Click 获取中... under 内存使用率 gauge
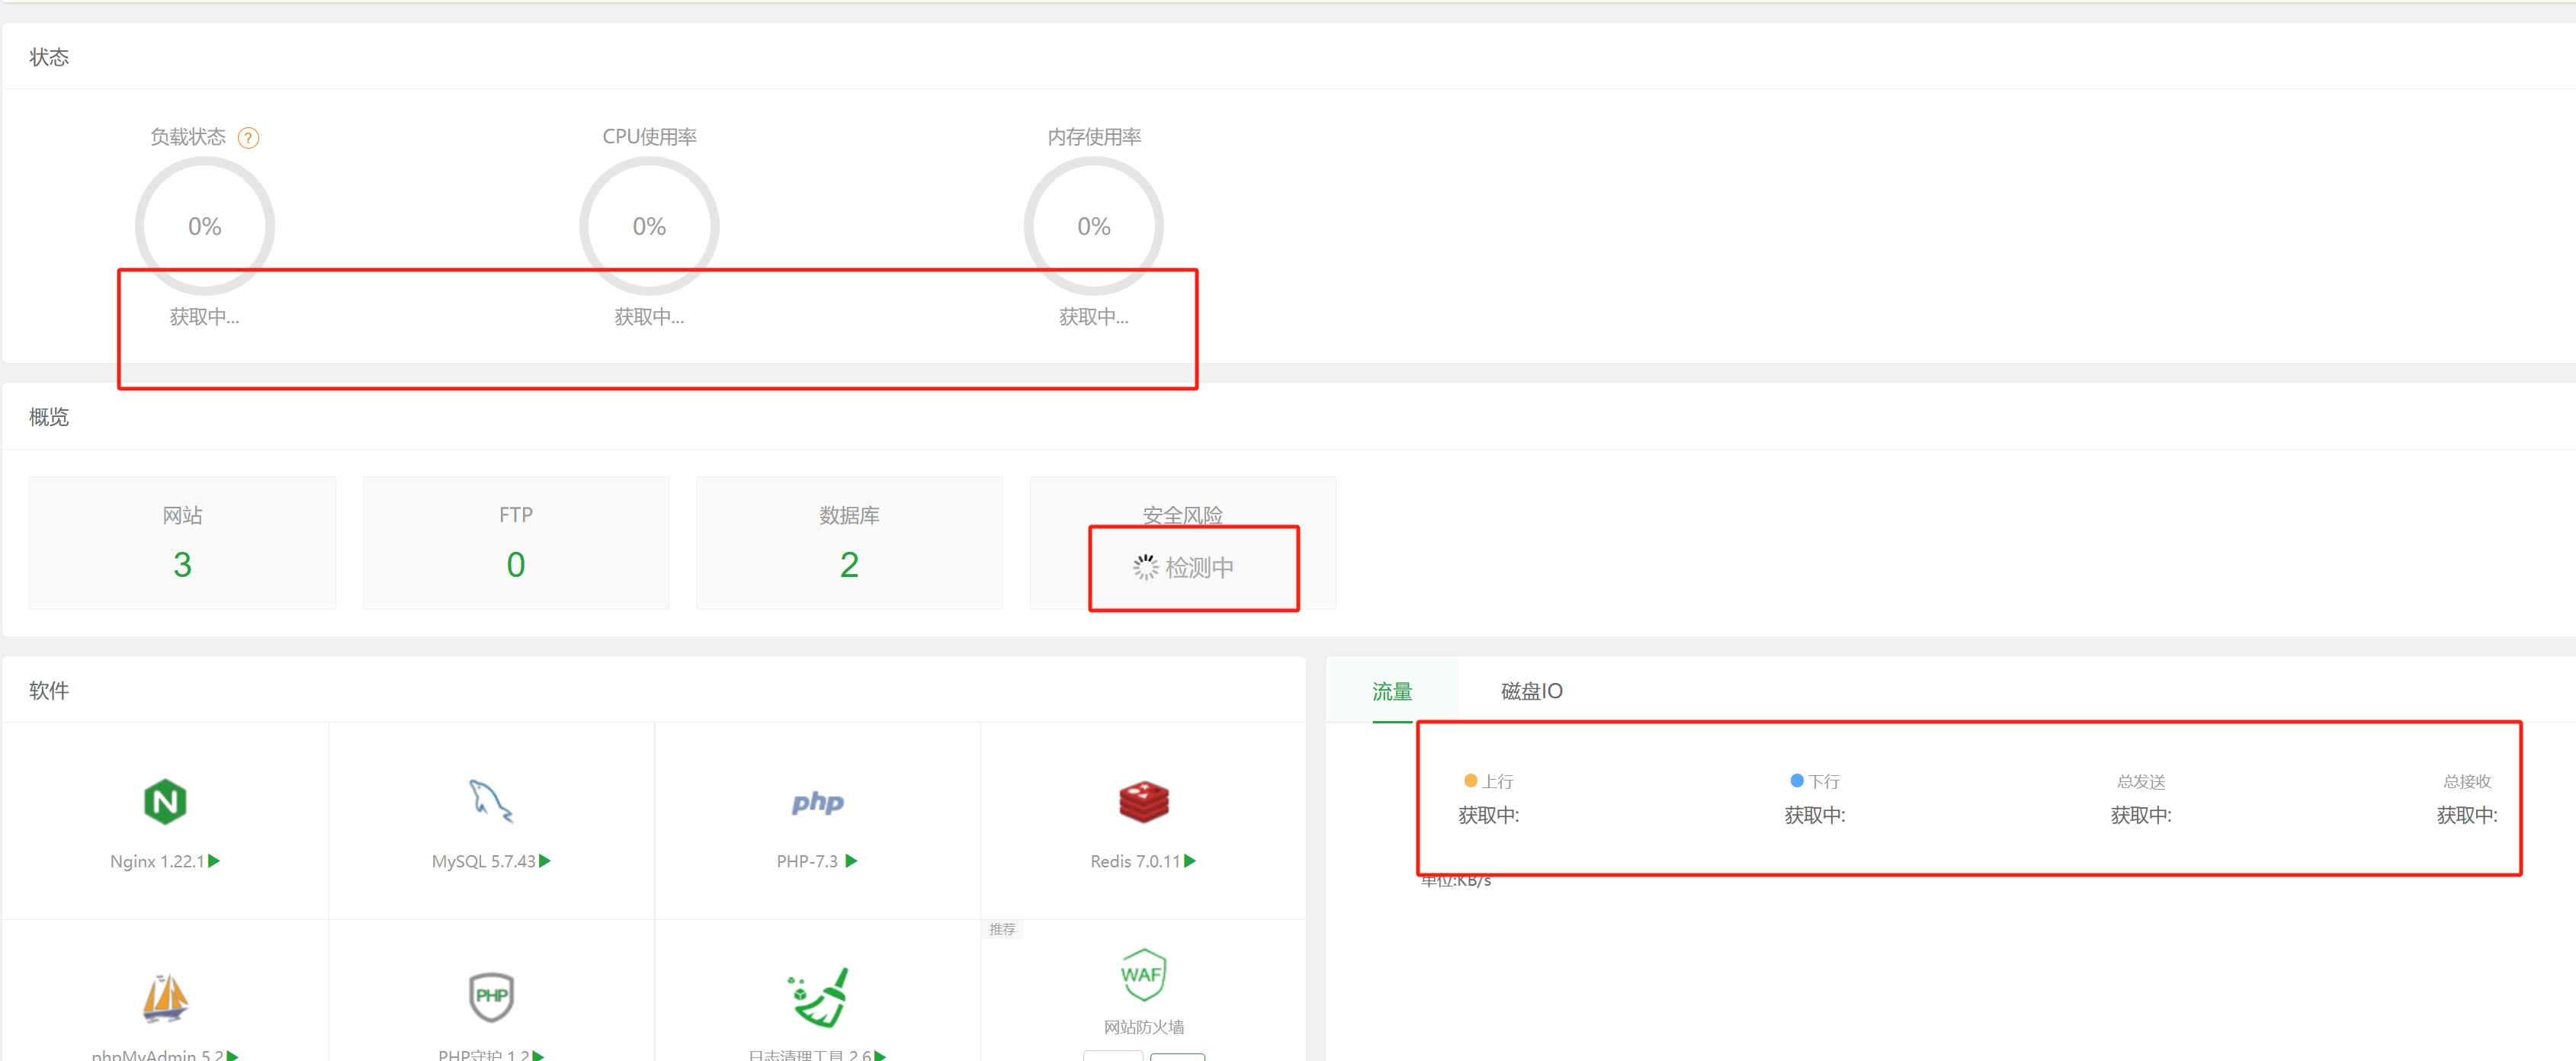Viewport: 2576px width, 1061px height. point(1093,317)
